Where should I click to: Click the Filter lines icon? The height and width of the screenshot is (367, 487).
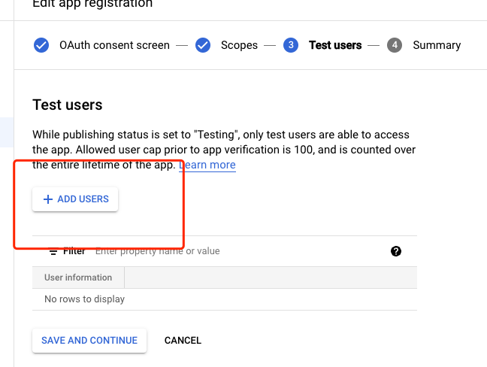[53, 251]
